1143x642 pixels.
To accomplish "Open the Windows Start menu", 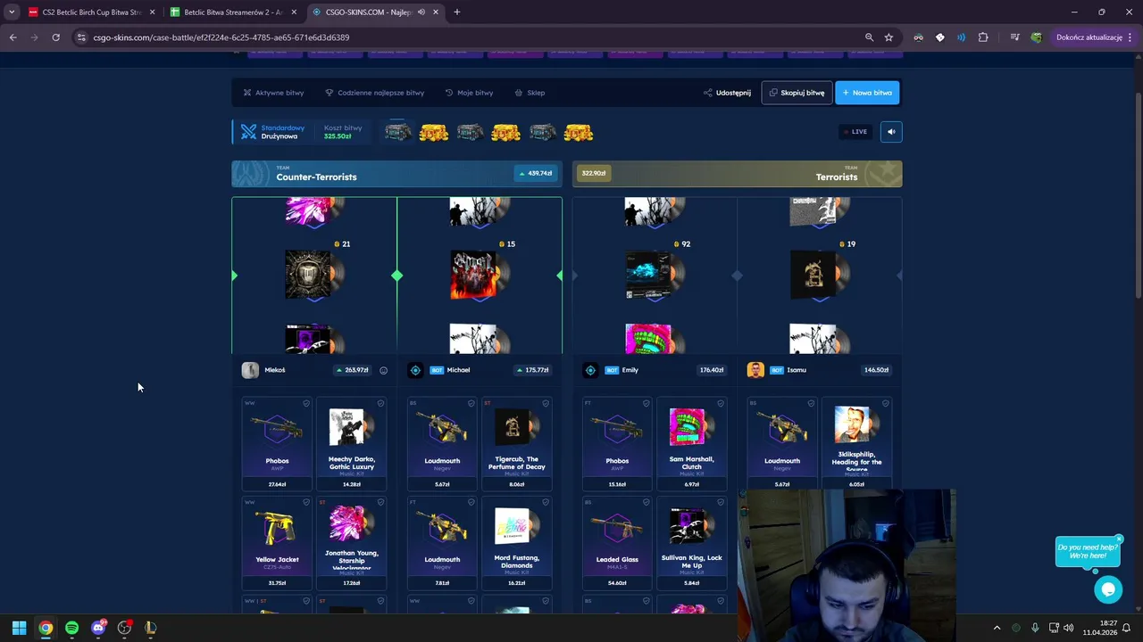I will click(19, 628).
